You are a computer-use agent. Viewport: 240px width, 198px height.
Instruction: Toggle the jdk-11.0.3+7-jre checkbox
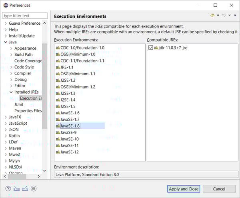pos(150,48)
